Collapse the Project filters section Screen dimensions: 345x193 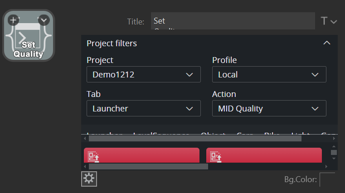click(x=326, y=43)
